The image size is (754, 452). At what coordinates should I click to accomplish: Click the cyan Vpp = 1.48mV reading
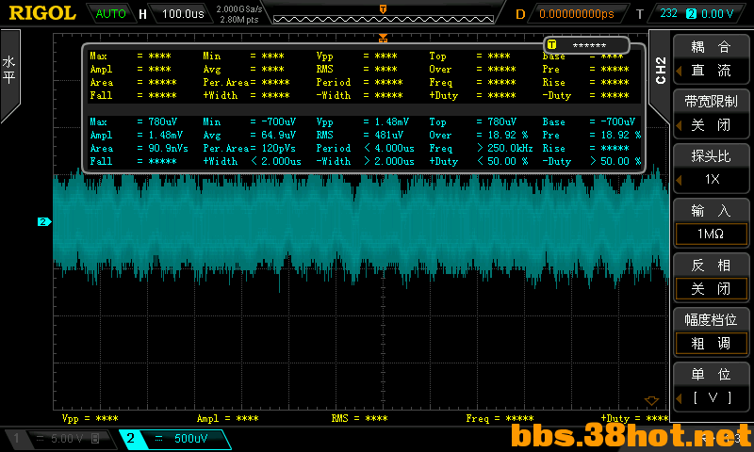363,122
